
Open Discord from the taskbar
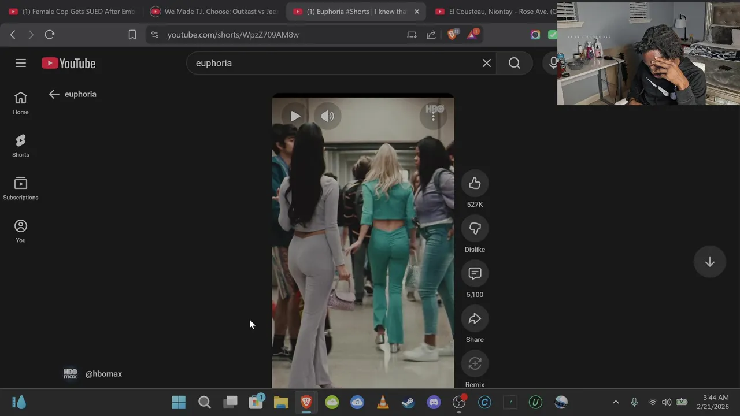(x=434, y=402)
